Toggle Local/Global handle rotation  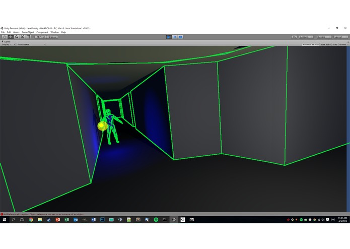(x=52, y=37)
